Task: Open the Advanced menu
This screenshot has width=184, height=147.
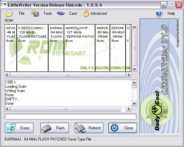Action: pyautogui.click(x=98, y=13)
